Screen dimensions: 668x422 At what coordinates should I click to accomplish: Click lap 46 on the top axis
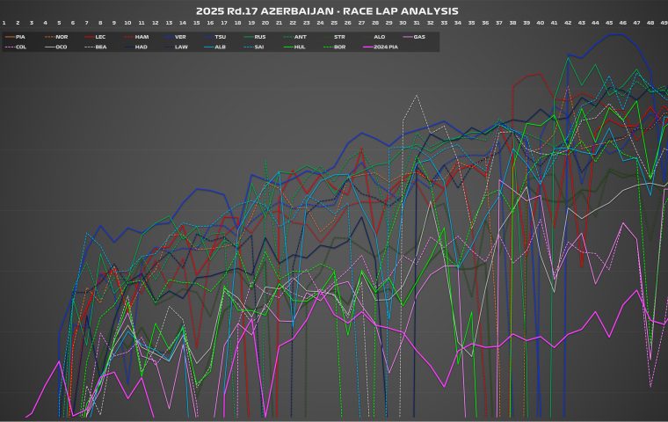622,23
